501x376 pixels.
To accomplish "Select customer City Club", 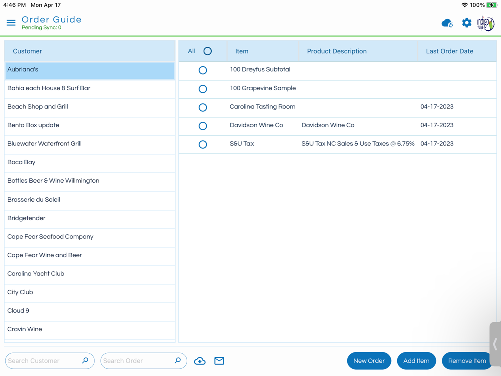I will coord(90,293).
